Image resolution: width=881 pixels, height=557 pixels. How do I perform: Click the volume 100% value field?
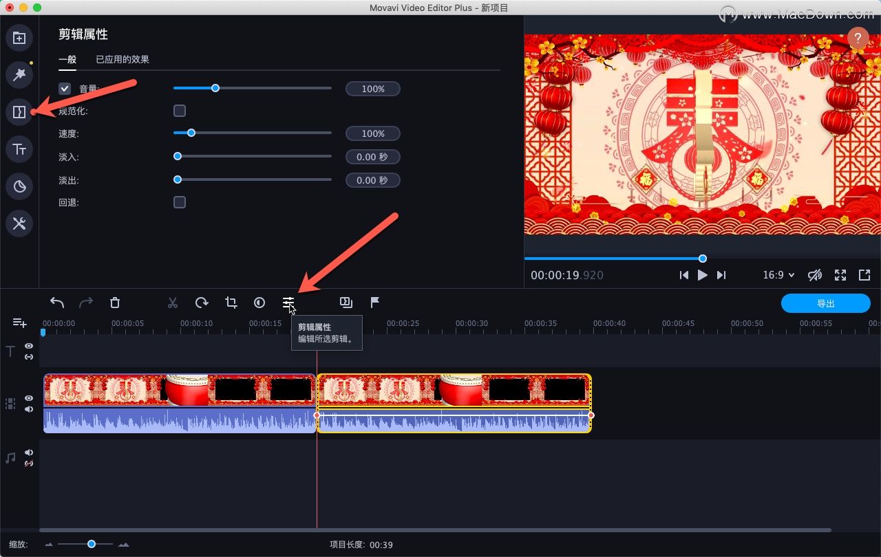[x=372, y=89]
